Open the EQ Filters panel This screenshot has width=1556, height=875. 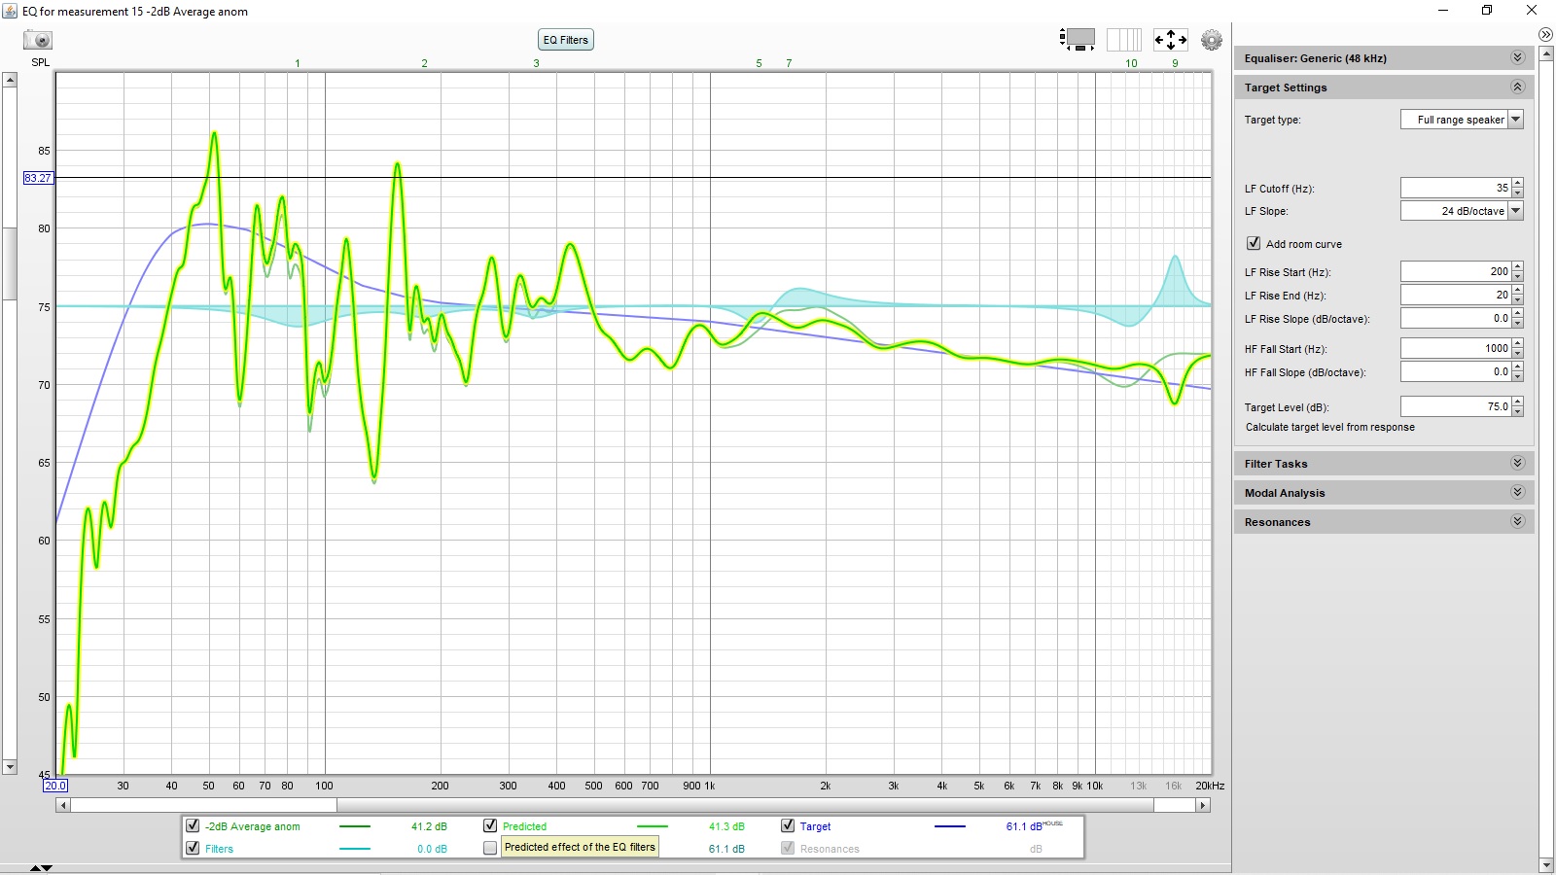tap(566, 40)
